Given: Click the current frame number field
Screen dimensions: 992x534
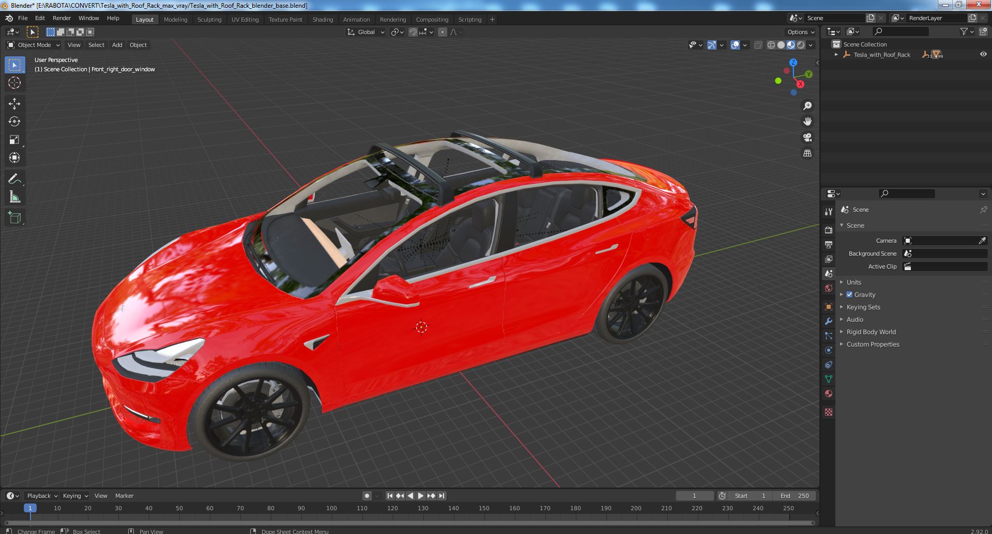Looking at the screenshot, I should (694, 496).
